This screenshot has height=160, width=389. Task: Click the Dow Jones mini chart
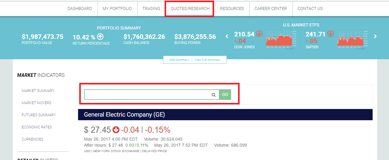281,39
